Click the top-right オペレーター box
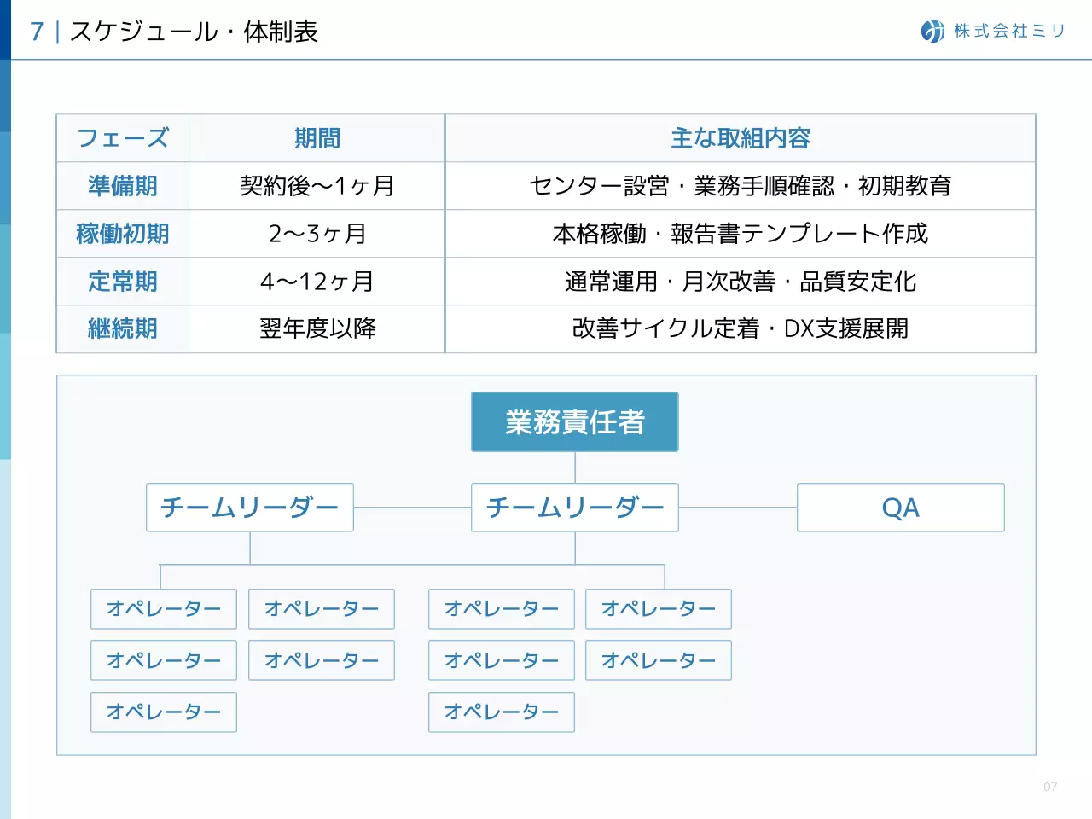The width and height of the screenshot is (1092, 819). click(x=658, y=609)
